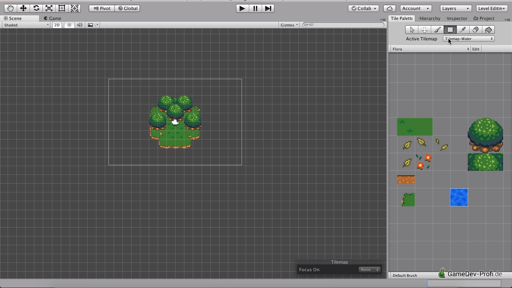Screen dimensions: 512x288
Task: Toggle scene lighting with the sun icon
Action: [x=69, y=25]
